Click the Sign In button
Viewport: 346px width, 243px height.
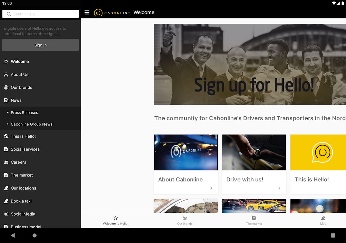(40, 45)
